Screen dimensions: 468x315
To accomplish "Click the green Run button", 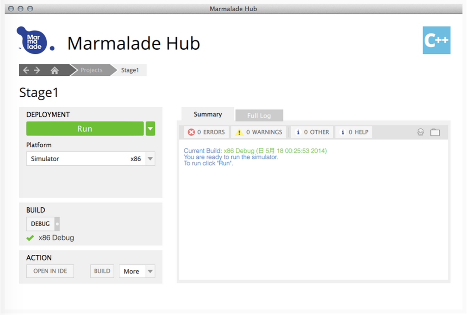I will tap(85, 129).
